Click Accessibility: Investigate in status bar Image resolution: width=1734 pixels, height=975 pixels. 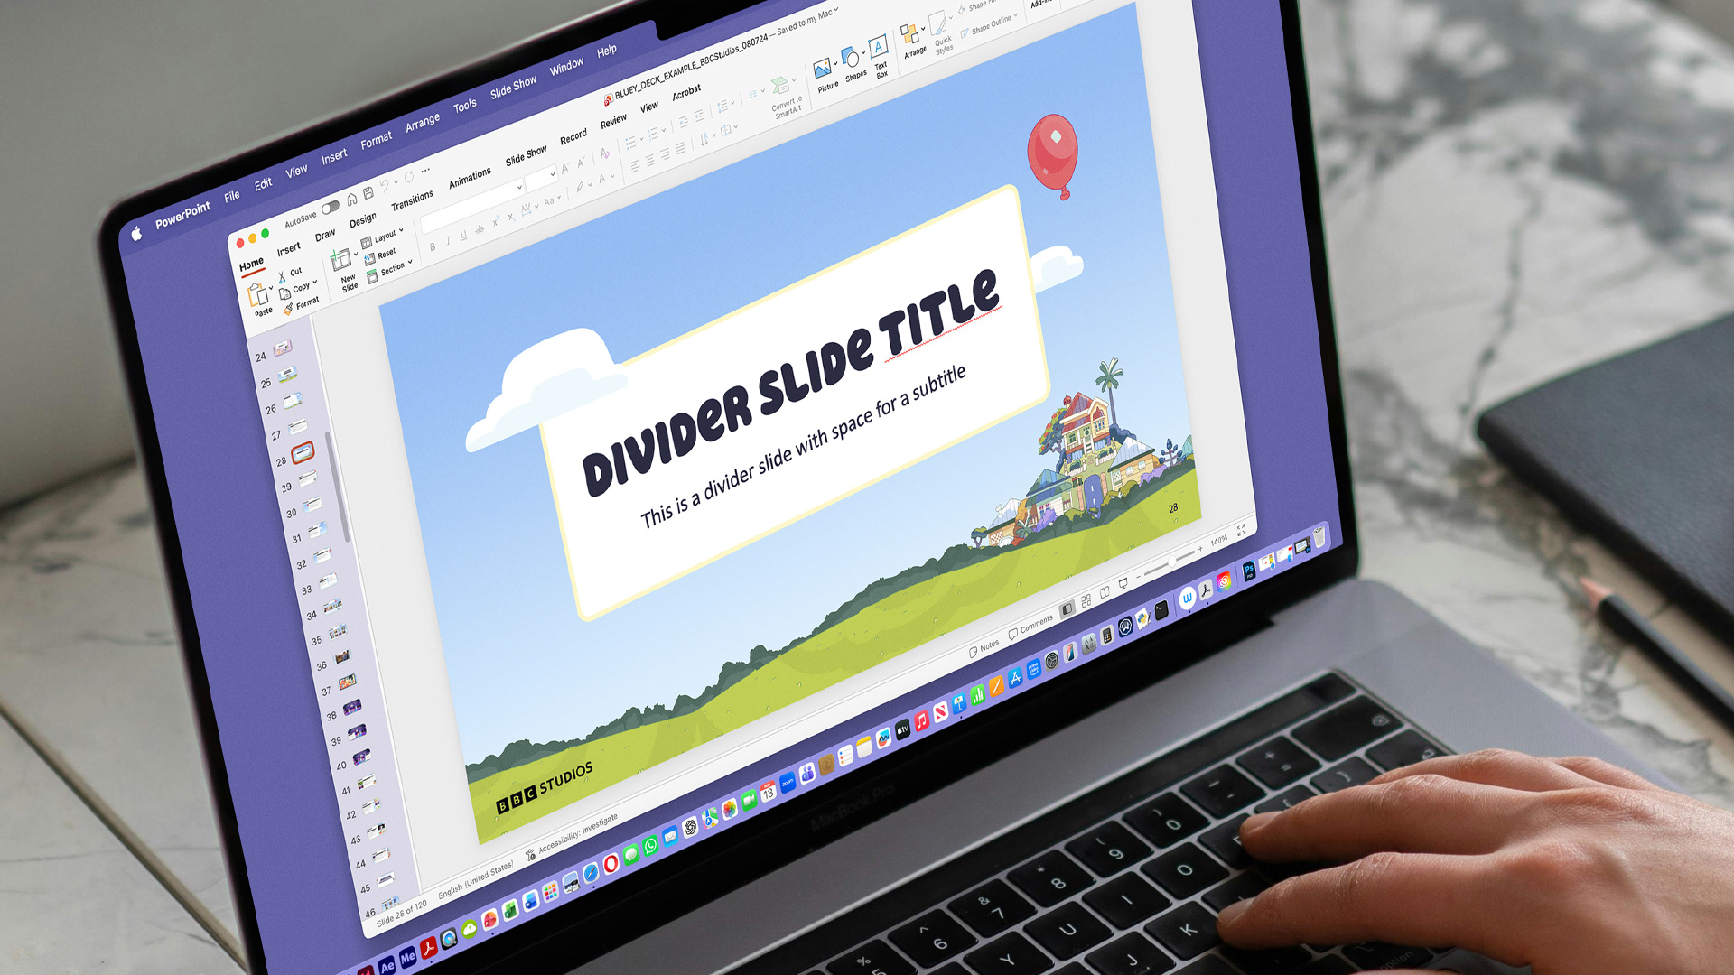573,835
